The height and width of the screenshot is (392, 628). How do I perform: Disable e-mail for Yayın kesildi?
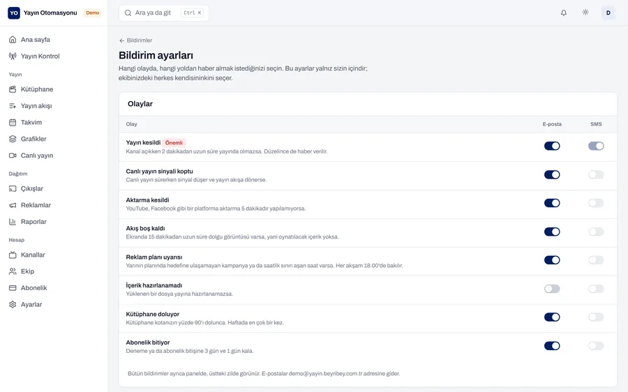pos(552,146)
